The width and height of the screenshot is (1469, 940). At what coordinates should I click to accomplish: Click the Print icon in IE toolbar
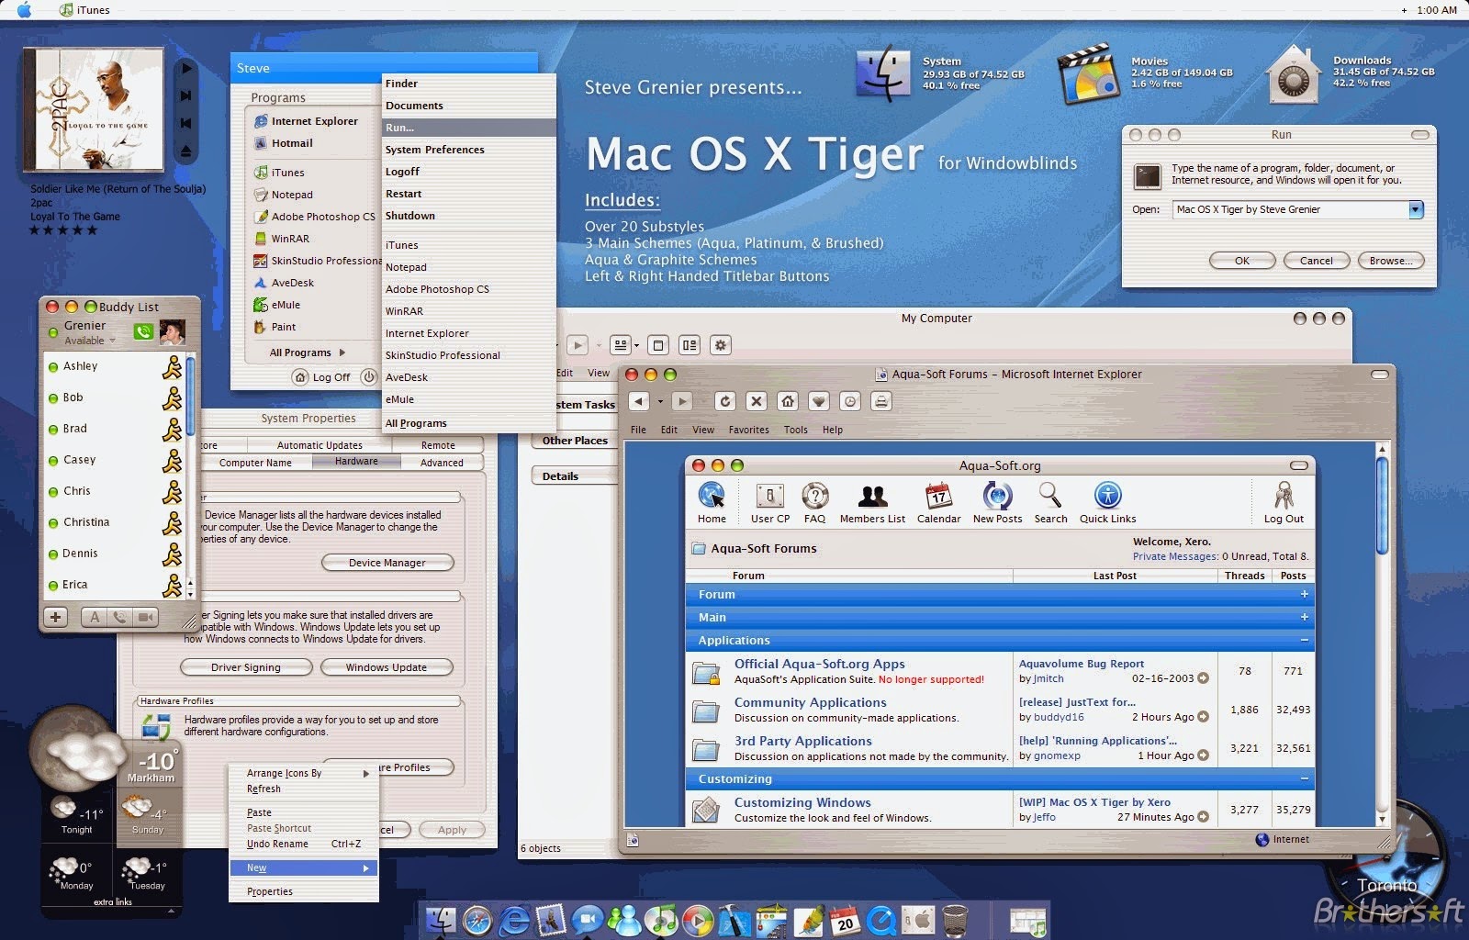(881, 401)
